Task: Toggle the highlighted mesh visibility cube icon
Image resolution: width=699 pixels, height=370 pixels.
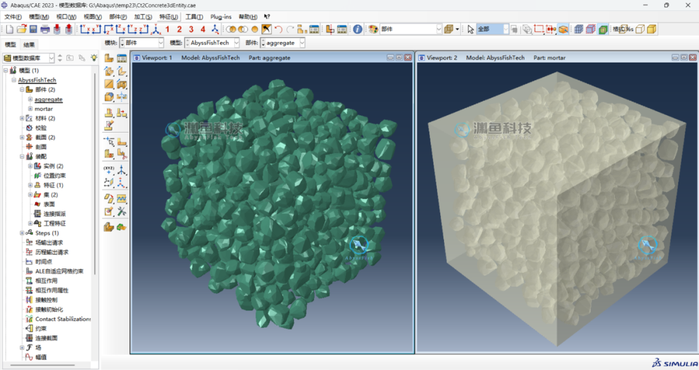Action: click(603, 29)
